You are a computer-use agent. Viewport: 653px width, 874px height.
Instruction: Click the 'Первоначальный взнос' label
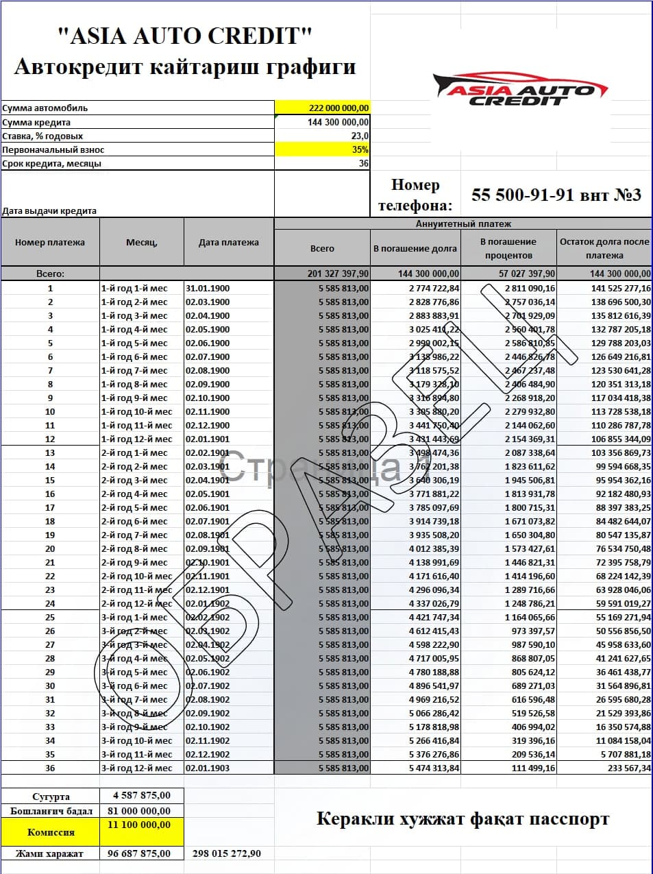click(x=53, y=149)
